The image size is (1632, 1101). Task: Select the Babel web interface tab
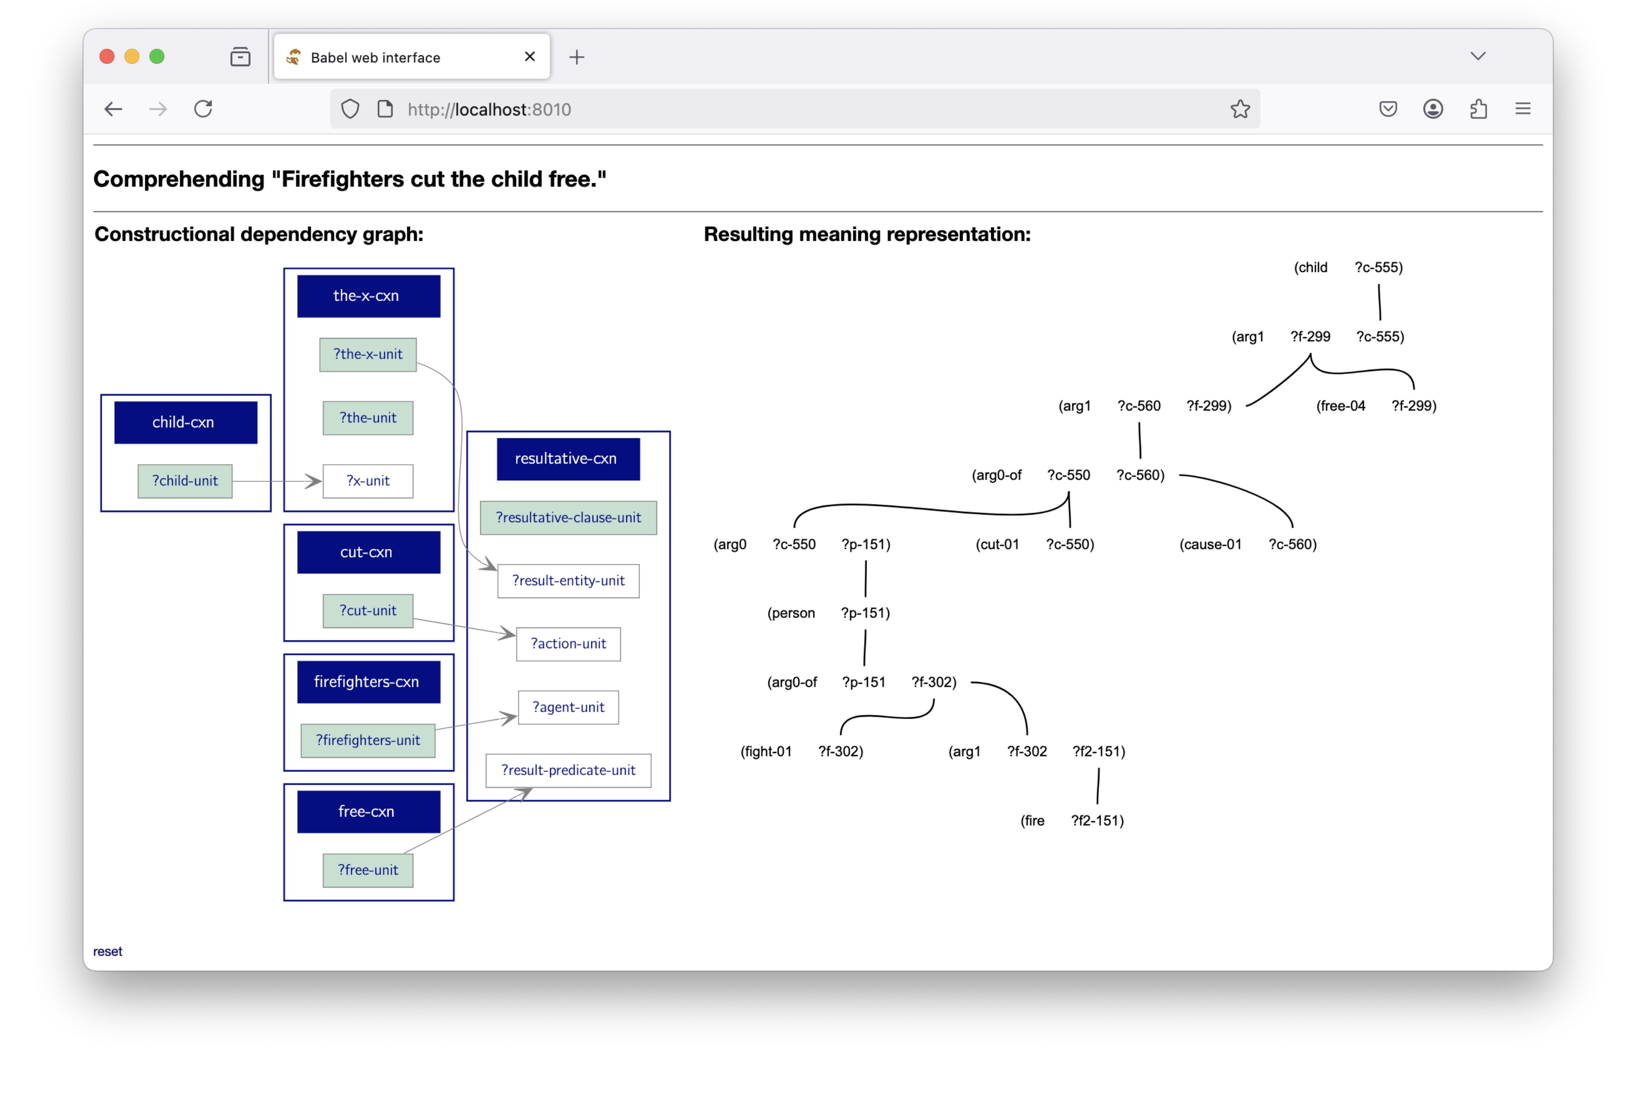[x=393, y=58]
